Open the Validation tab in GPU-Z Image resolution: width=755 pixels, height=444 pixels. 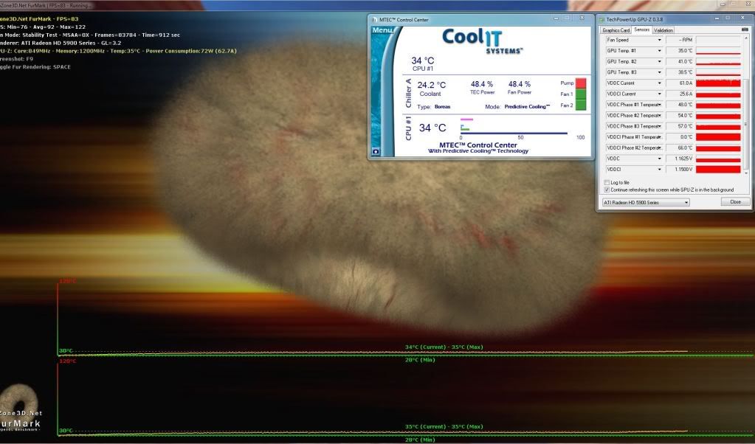(x=663, y=30)
